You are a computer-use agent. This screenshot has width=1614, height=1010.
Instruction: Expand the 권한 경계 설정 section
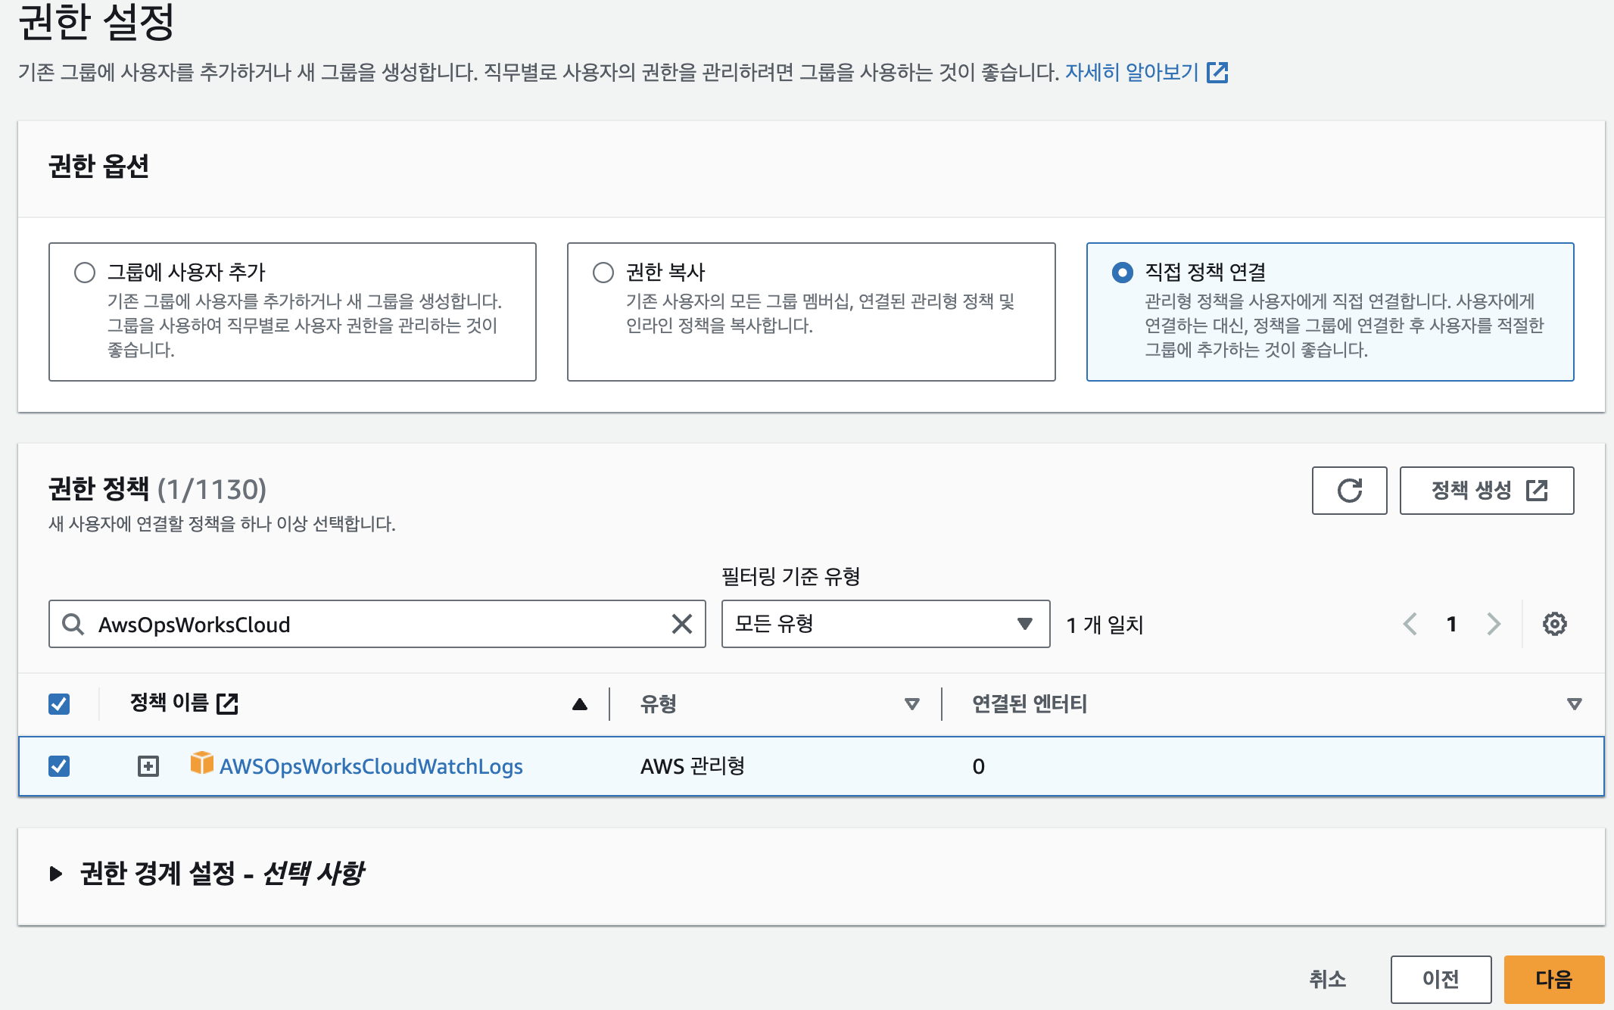(x=56, y=874)
